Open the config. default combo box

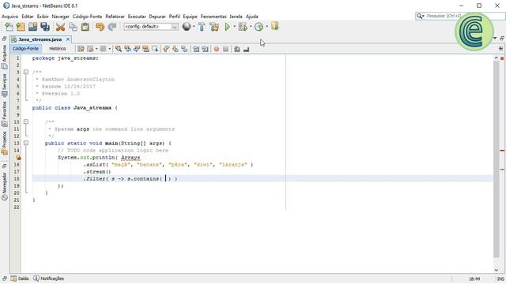(x=151, y=27)
